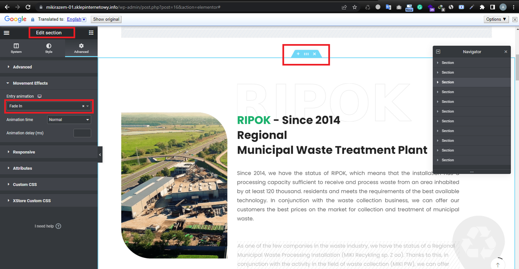Viewport: 519px width, 269px height.
Task: Expand the XStore Custom CSS section
Action: tap(49, 201)
